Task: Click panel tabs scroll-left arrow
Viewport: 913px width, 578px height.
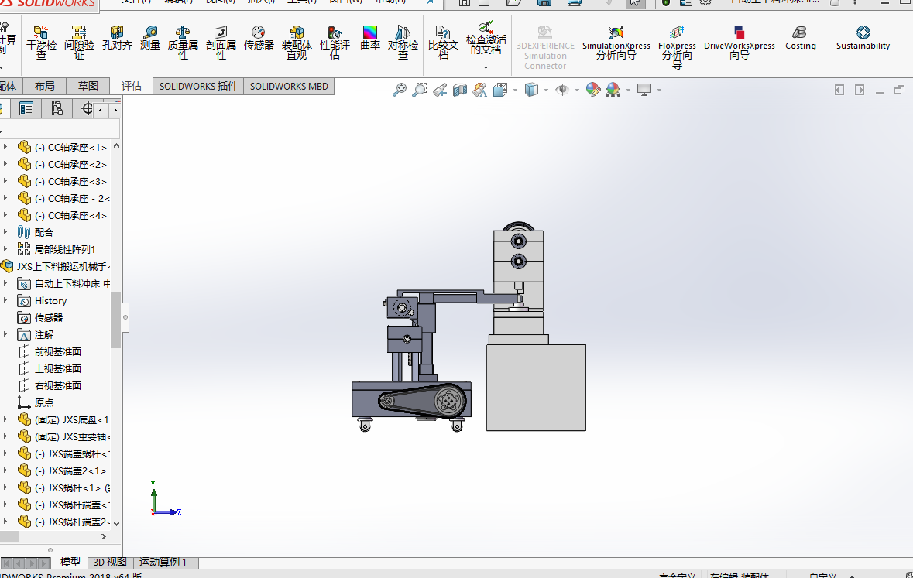Action: 101,110
